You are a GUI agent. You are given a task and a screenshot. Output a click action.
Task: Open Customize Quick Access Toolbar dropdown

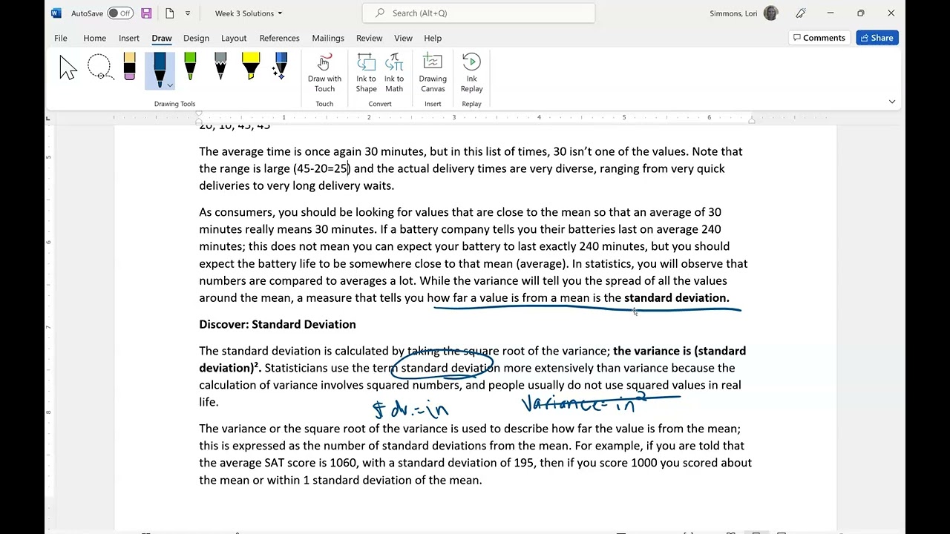(x=188, y=13)
